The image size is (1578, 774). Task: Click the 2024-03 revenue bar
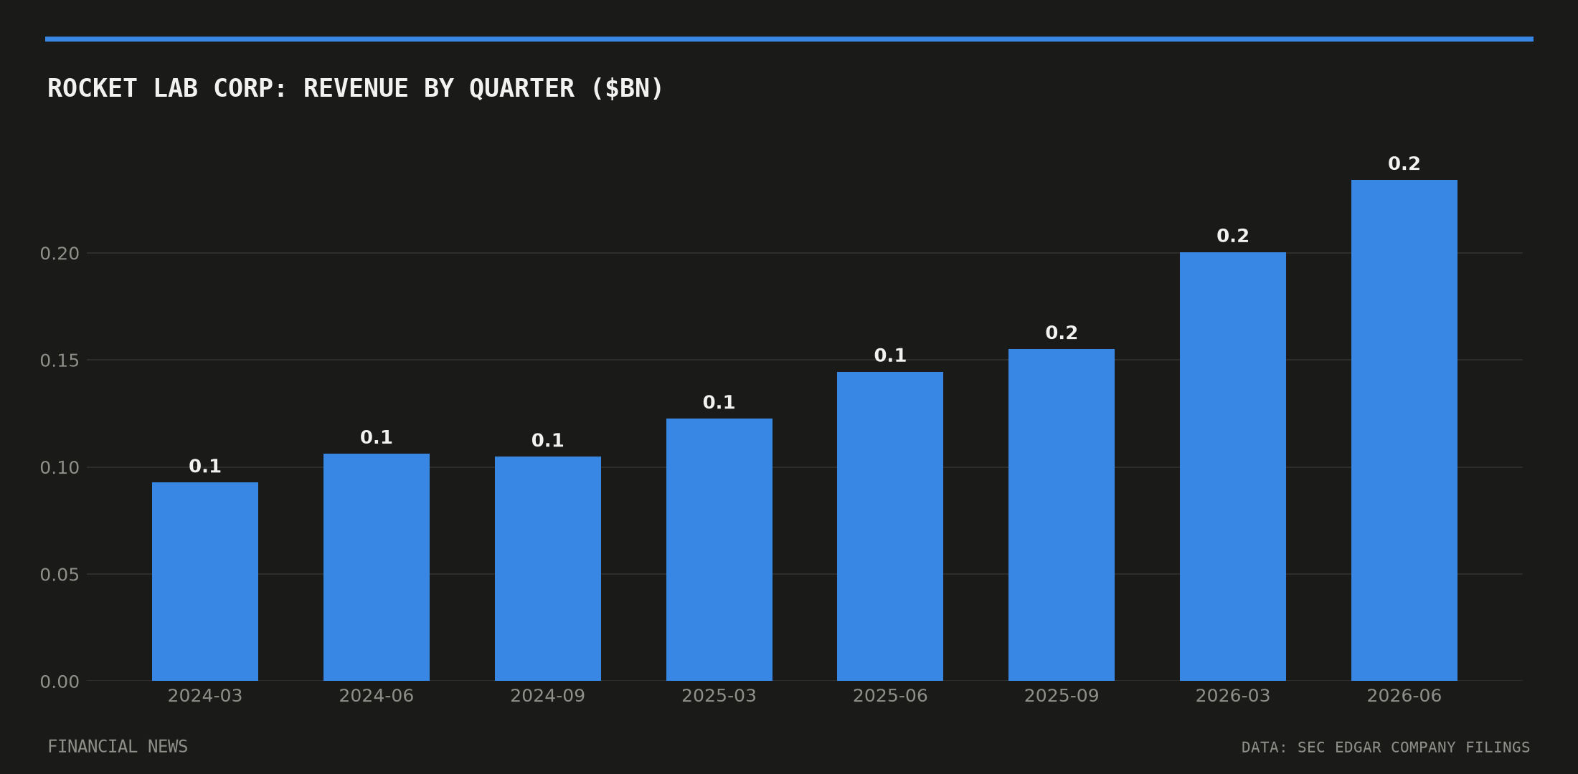205,581
